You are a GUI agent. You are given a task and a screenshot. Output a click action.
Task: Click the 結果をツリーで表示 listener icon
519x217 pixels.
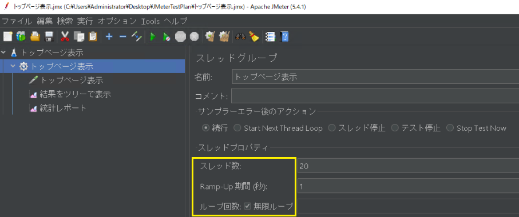[33, 94]
